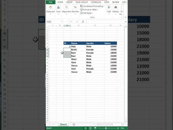Select the salary cell 15000

[x=111, y=50]
